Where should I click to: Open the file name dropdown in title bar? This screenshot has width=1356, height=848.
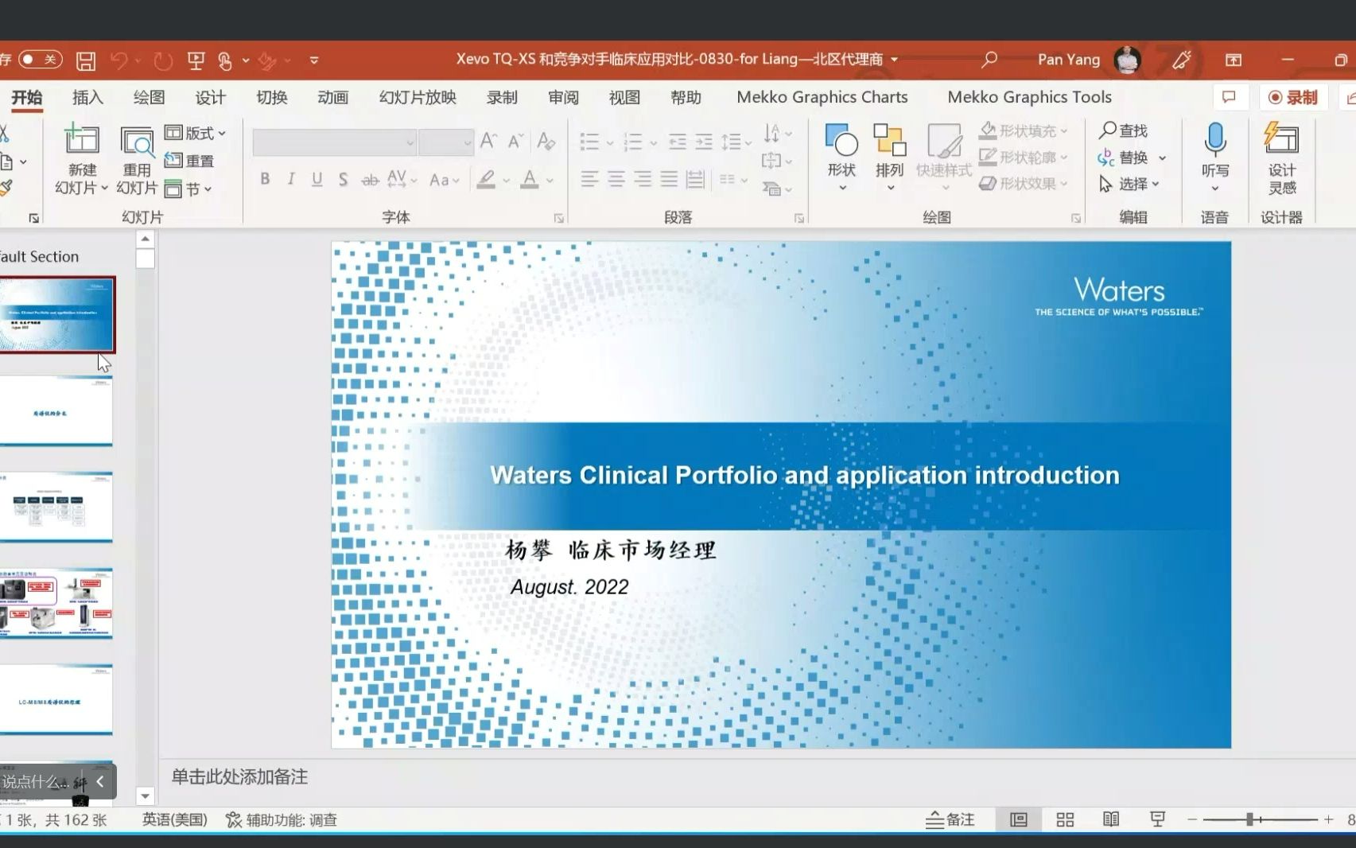[894, 60]
